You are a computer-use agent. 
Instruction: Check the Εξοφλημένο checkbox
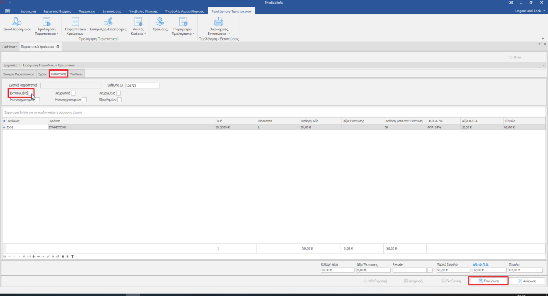(120, 99)
